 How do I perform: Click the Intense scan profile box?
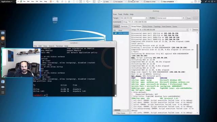tap(169, 18)
